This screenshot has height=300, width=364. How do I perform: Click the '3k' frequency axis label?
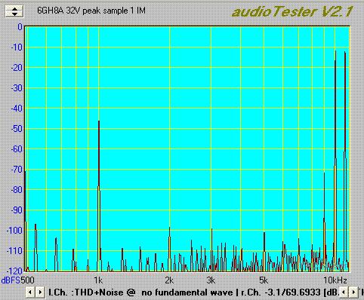tap(211, 280)
